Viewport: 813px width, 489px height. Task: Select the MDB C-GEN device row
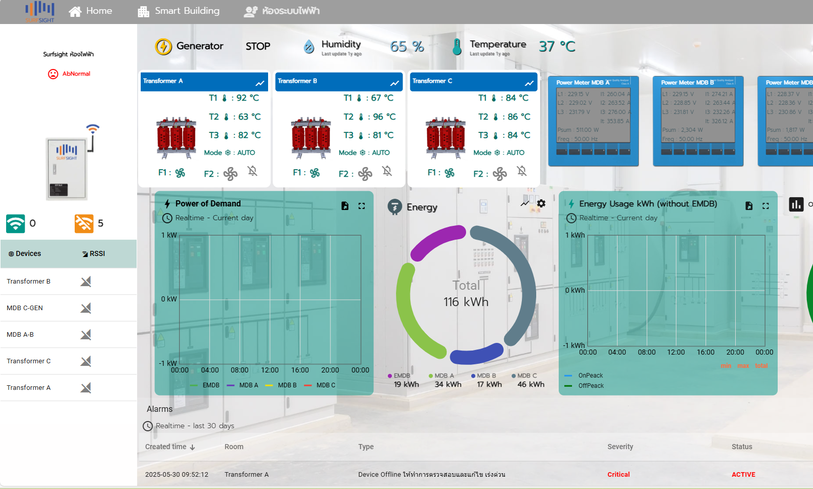(x=25, y=308)
